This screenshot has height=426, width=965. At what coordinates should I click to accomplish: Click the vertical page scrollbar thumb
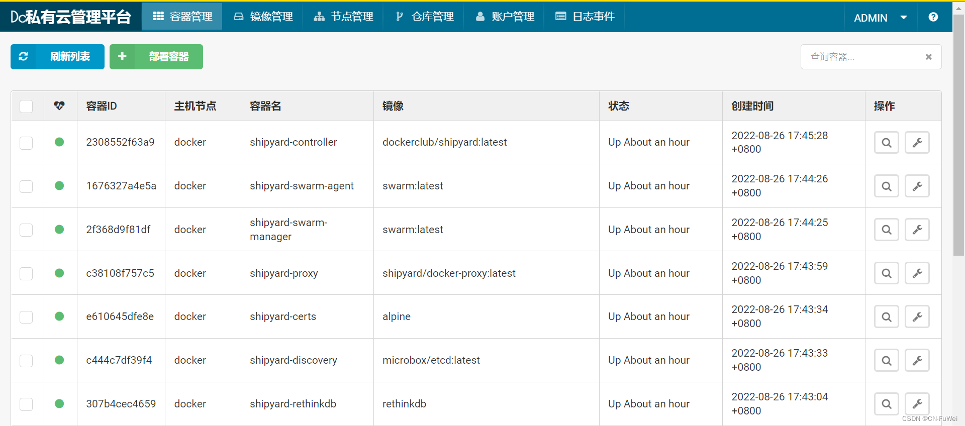[x=958, y=136]
